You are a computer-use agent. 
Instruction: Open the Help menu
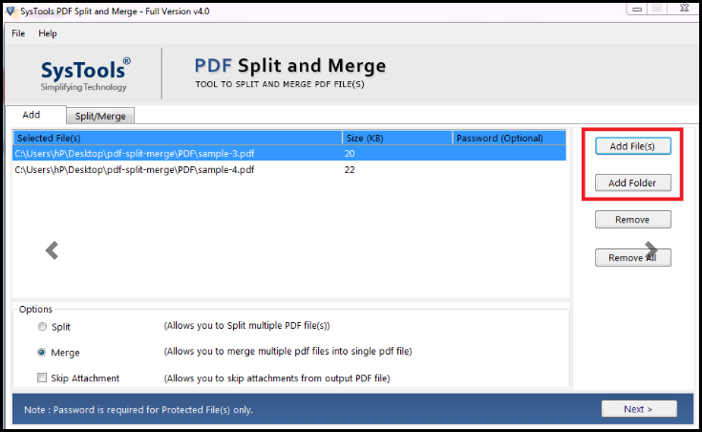pos(48,33)
